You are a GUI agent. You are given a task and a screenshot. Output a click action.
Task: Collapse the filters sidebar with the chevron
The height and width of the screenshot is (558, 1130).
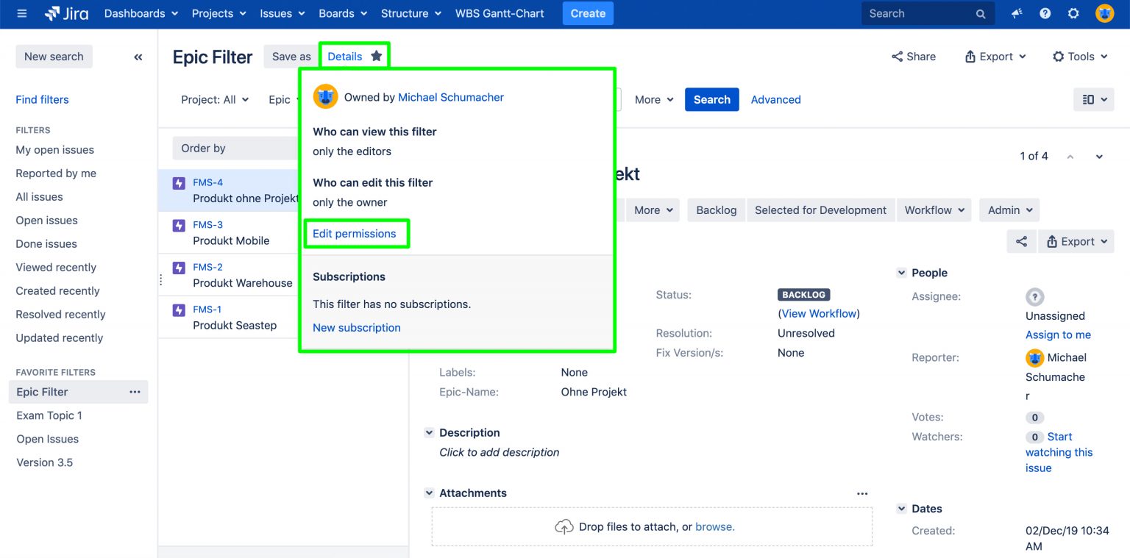pos(138,57)
